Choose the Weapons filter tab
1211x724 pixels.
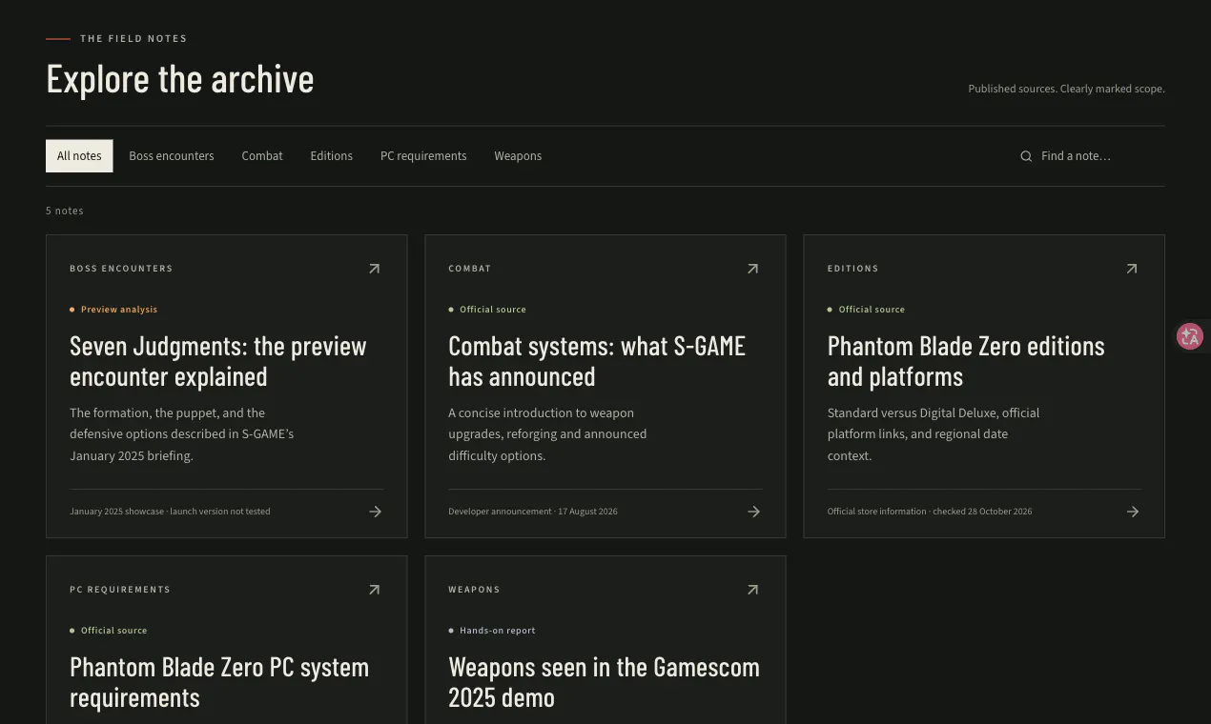518,156
